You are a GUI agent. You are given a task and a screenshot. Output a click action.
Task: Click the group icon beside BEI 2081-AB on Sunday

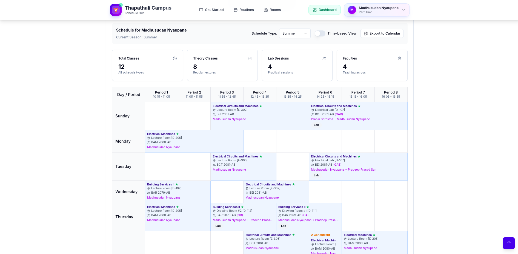pos(214,114)
